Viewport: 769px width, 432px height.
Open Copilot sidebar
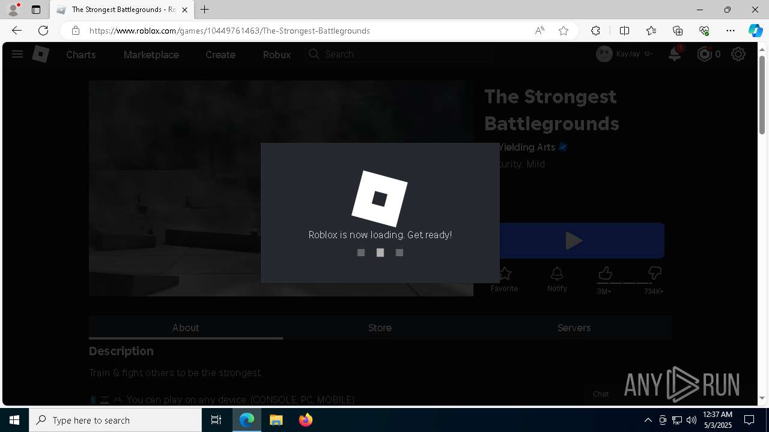tap(755, 31)
